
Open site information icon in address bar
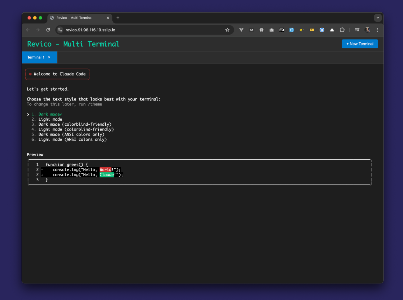coord(60,30)
